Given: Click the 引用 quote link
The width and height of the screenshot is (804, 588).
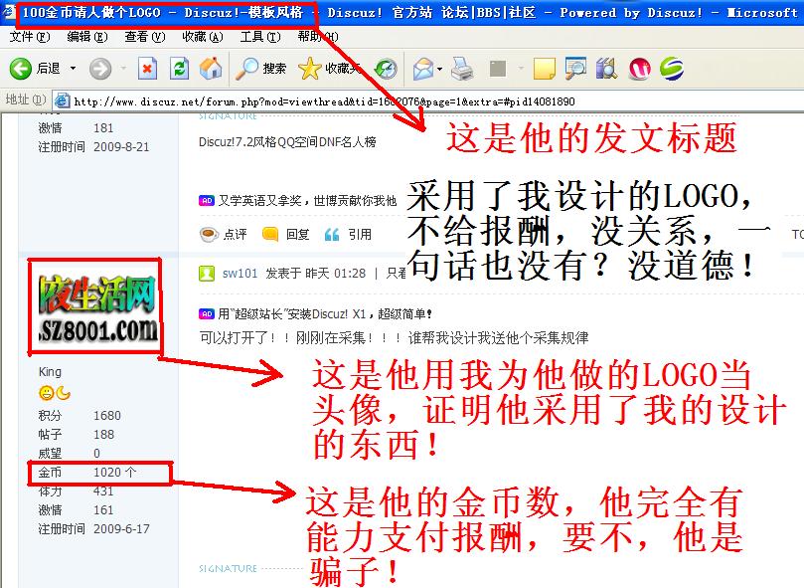Looking at the screenshot, I should (348, 235).
